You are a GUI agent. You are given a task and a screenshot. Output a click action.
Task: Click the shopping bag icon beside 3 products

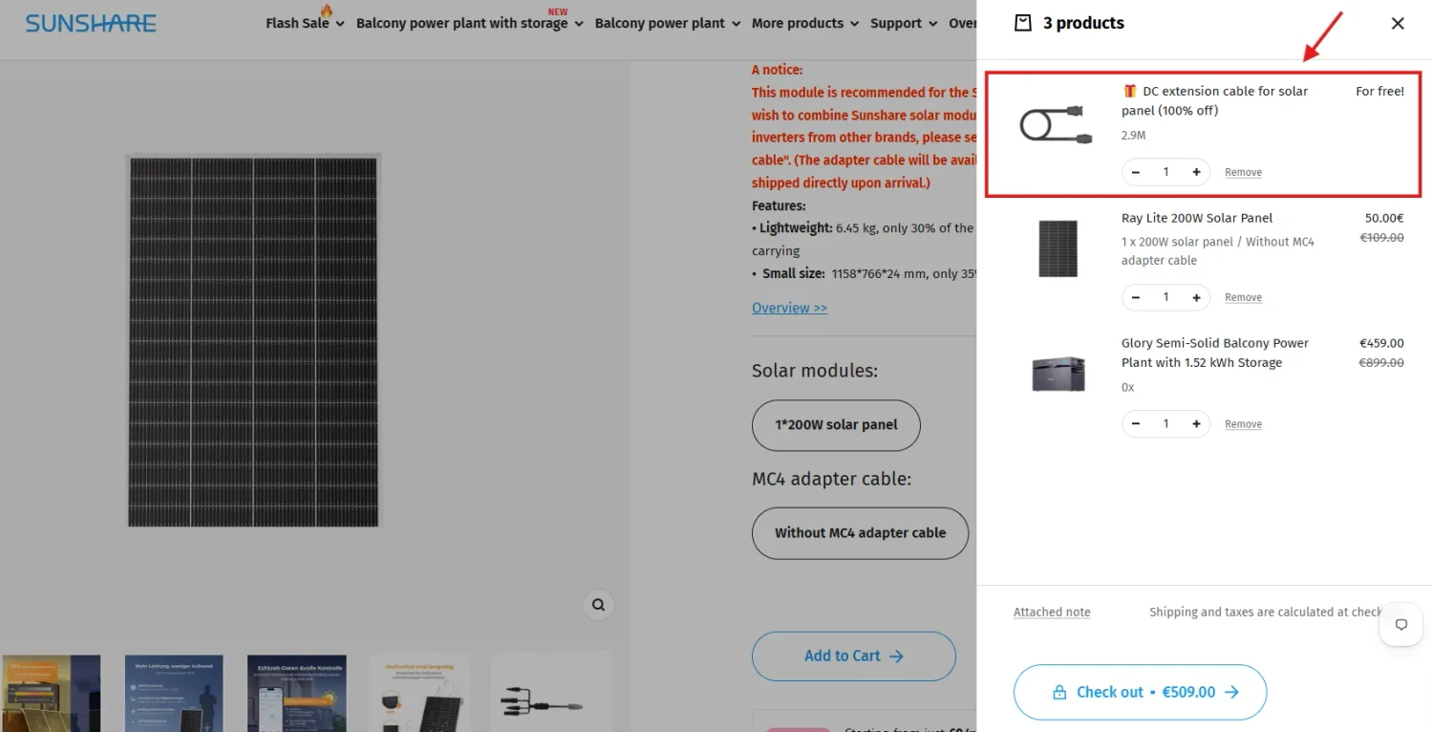(x=1023, y=23)
